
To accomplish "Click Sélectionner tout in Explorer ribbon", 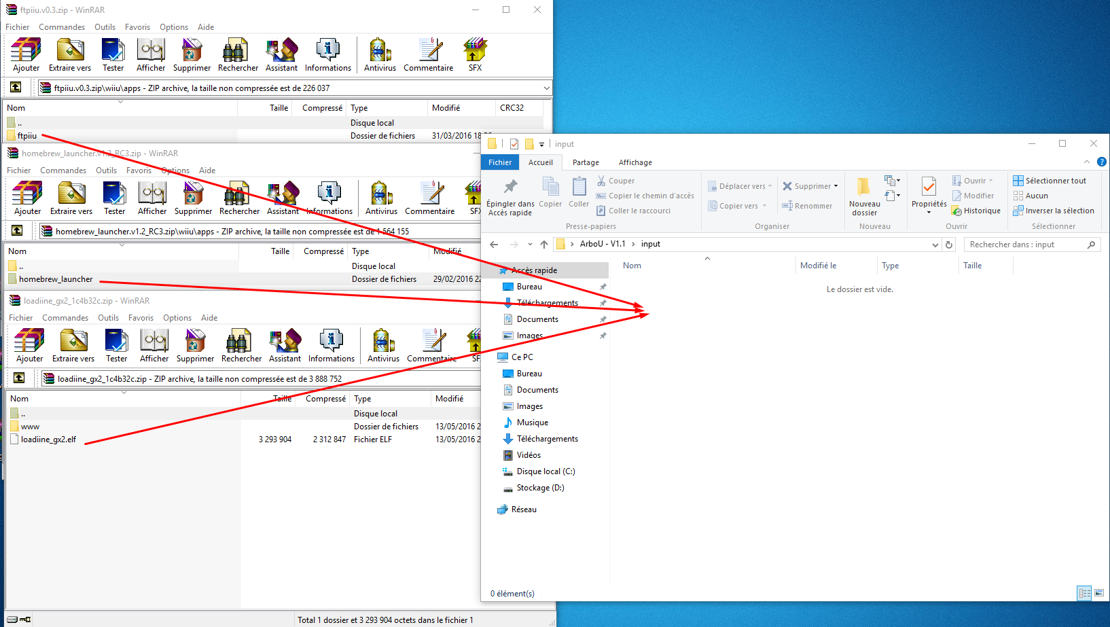I will pos(1050,181).
